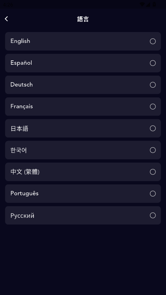
Task: Tap the Русский label text
Action: [22, 216]
